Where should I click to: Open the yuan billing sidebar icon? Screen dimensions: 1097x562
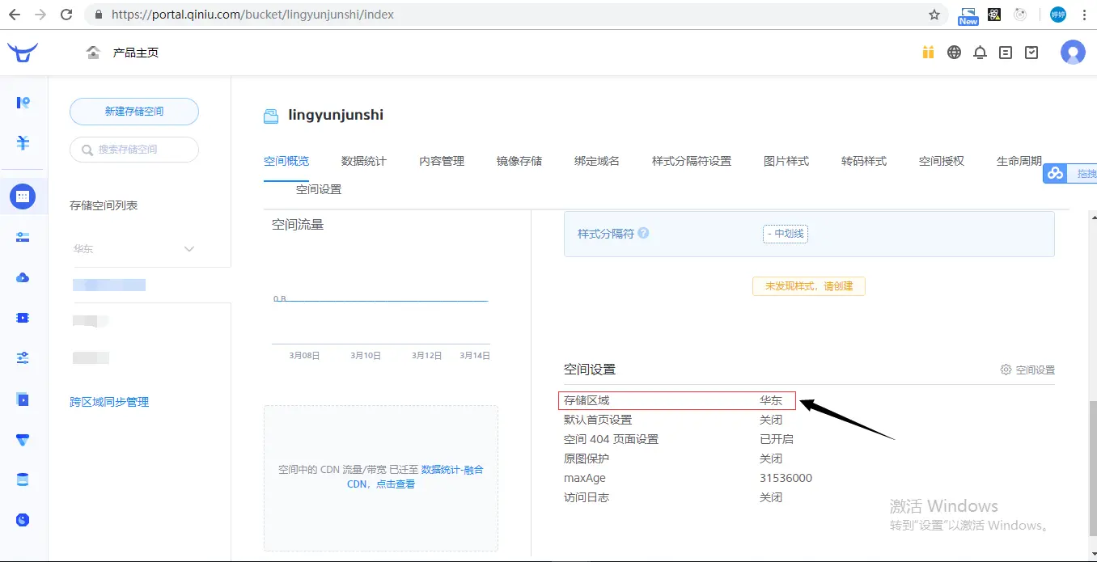(23, 143)
